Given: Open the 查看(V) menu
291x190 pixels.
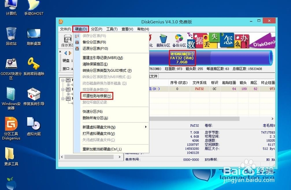Looking at the screenshot, I should point(127,29).
